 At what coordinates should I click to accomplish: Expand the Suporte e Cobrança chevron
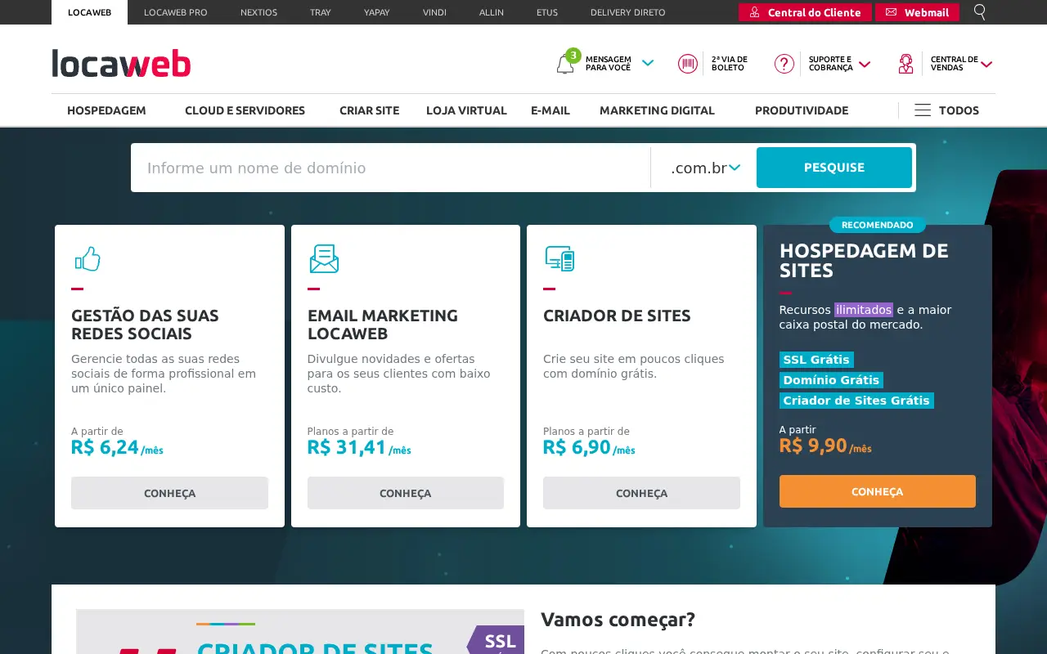coord(865,64)
